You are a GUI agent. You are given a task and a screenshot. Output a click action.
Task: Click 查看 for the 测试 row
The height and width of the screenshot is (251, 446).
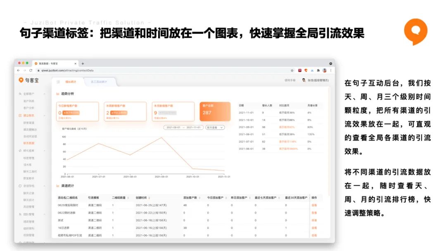point(314,220)
